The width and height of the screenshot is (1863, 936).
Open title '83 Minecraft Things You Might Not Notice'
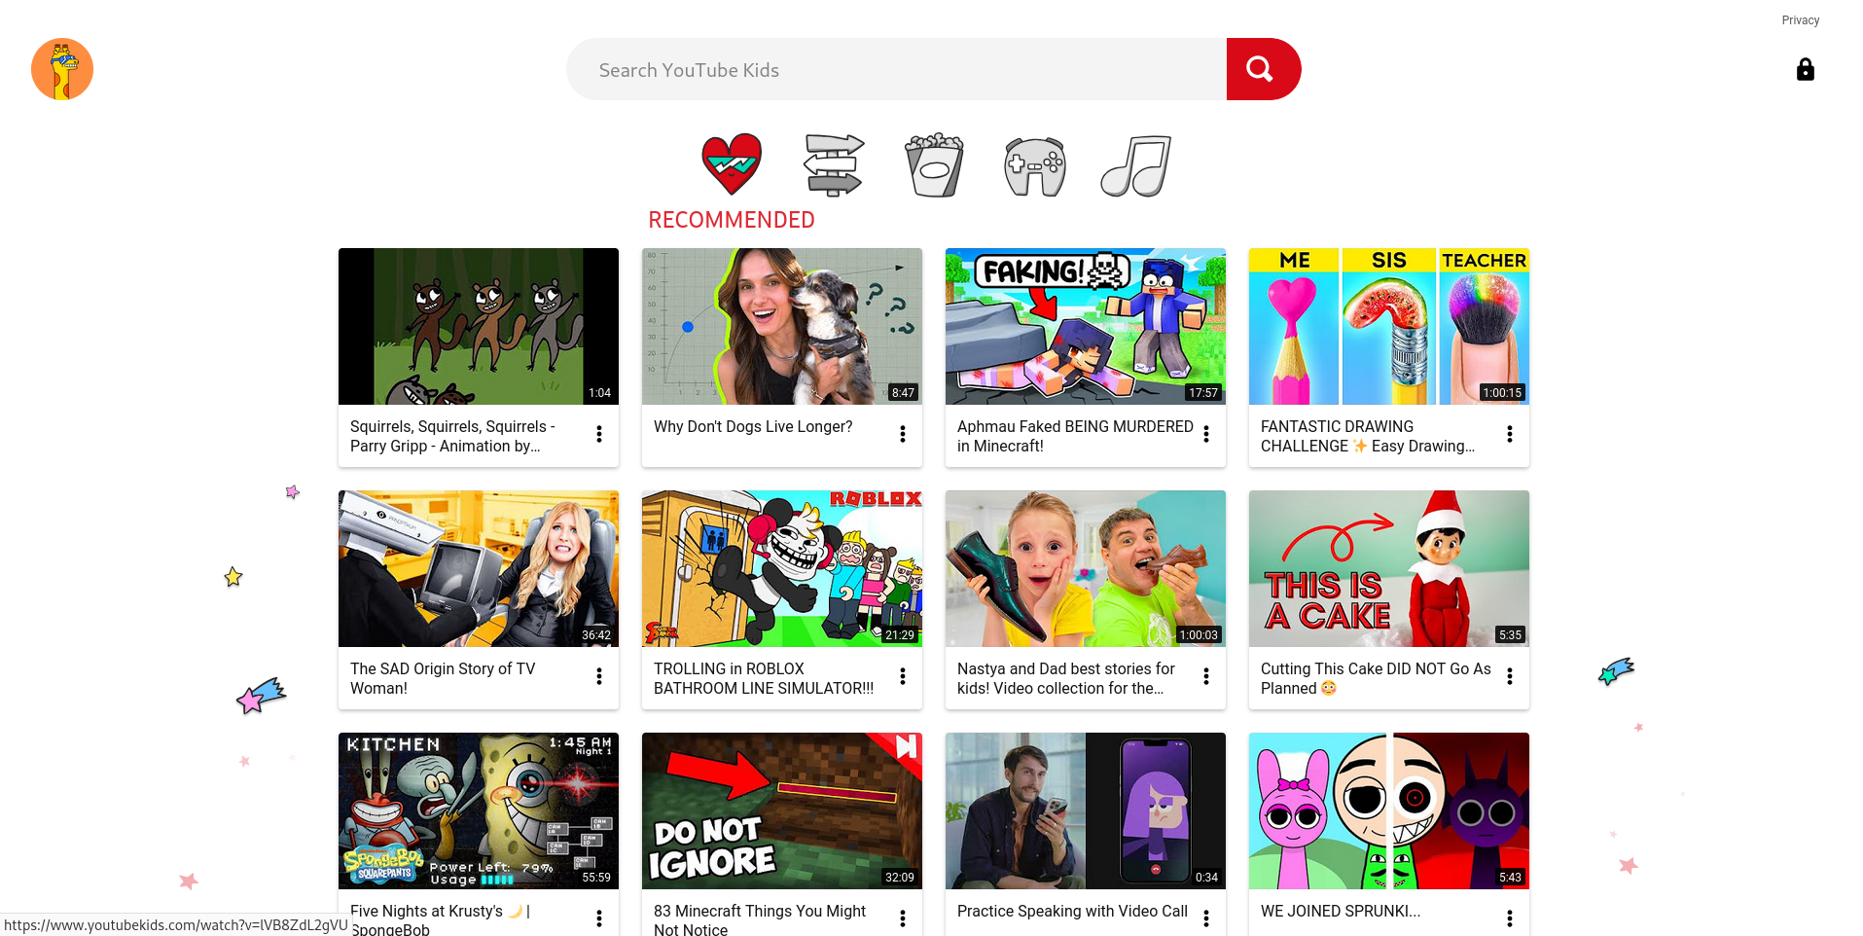[x=760, y=919]
